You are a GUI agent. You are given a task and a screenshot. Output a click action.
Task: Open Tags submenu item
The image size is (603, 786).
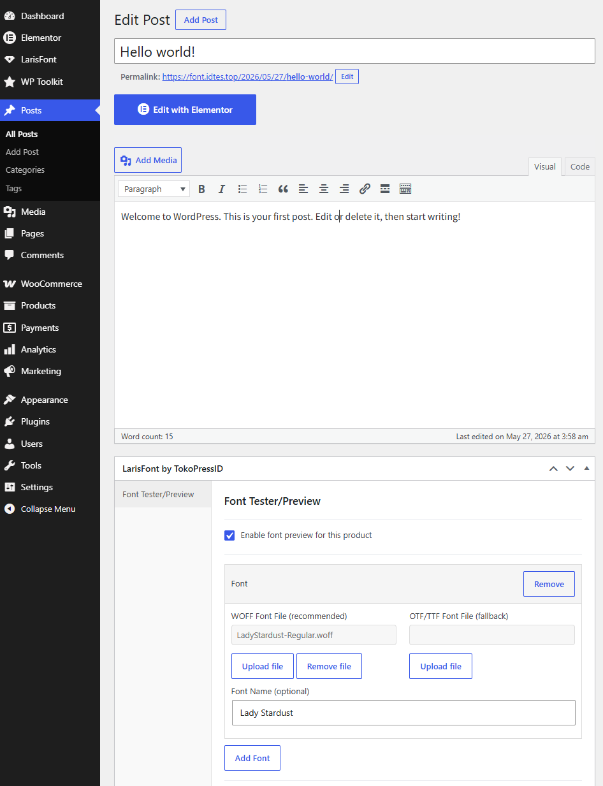(x=13, y=188)
